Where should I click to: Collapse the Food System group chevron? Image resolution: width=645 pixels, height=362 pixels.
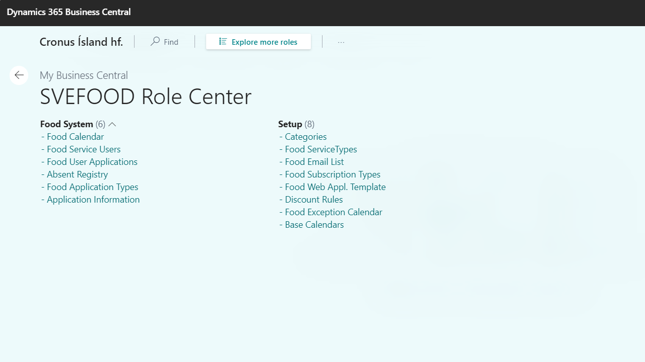click(x=112, y=124)
